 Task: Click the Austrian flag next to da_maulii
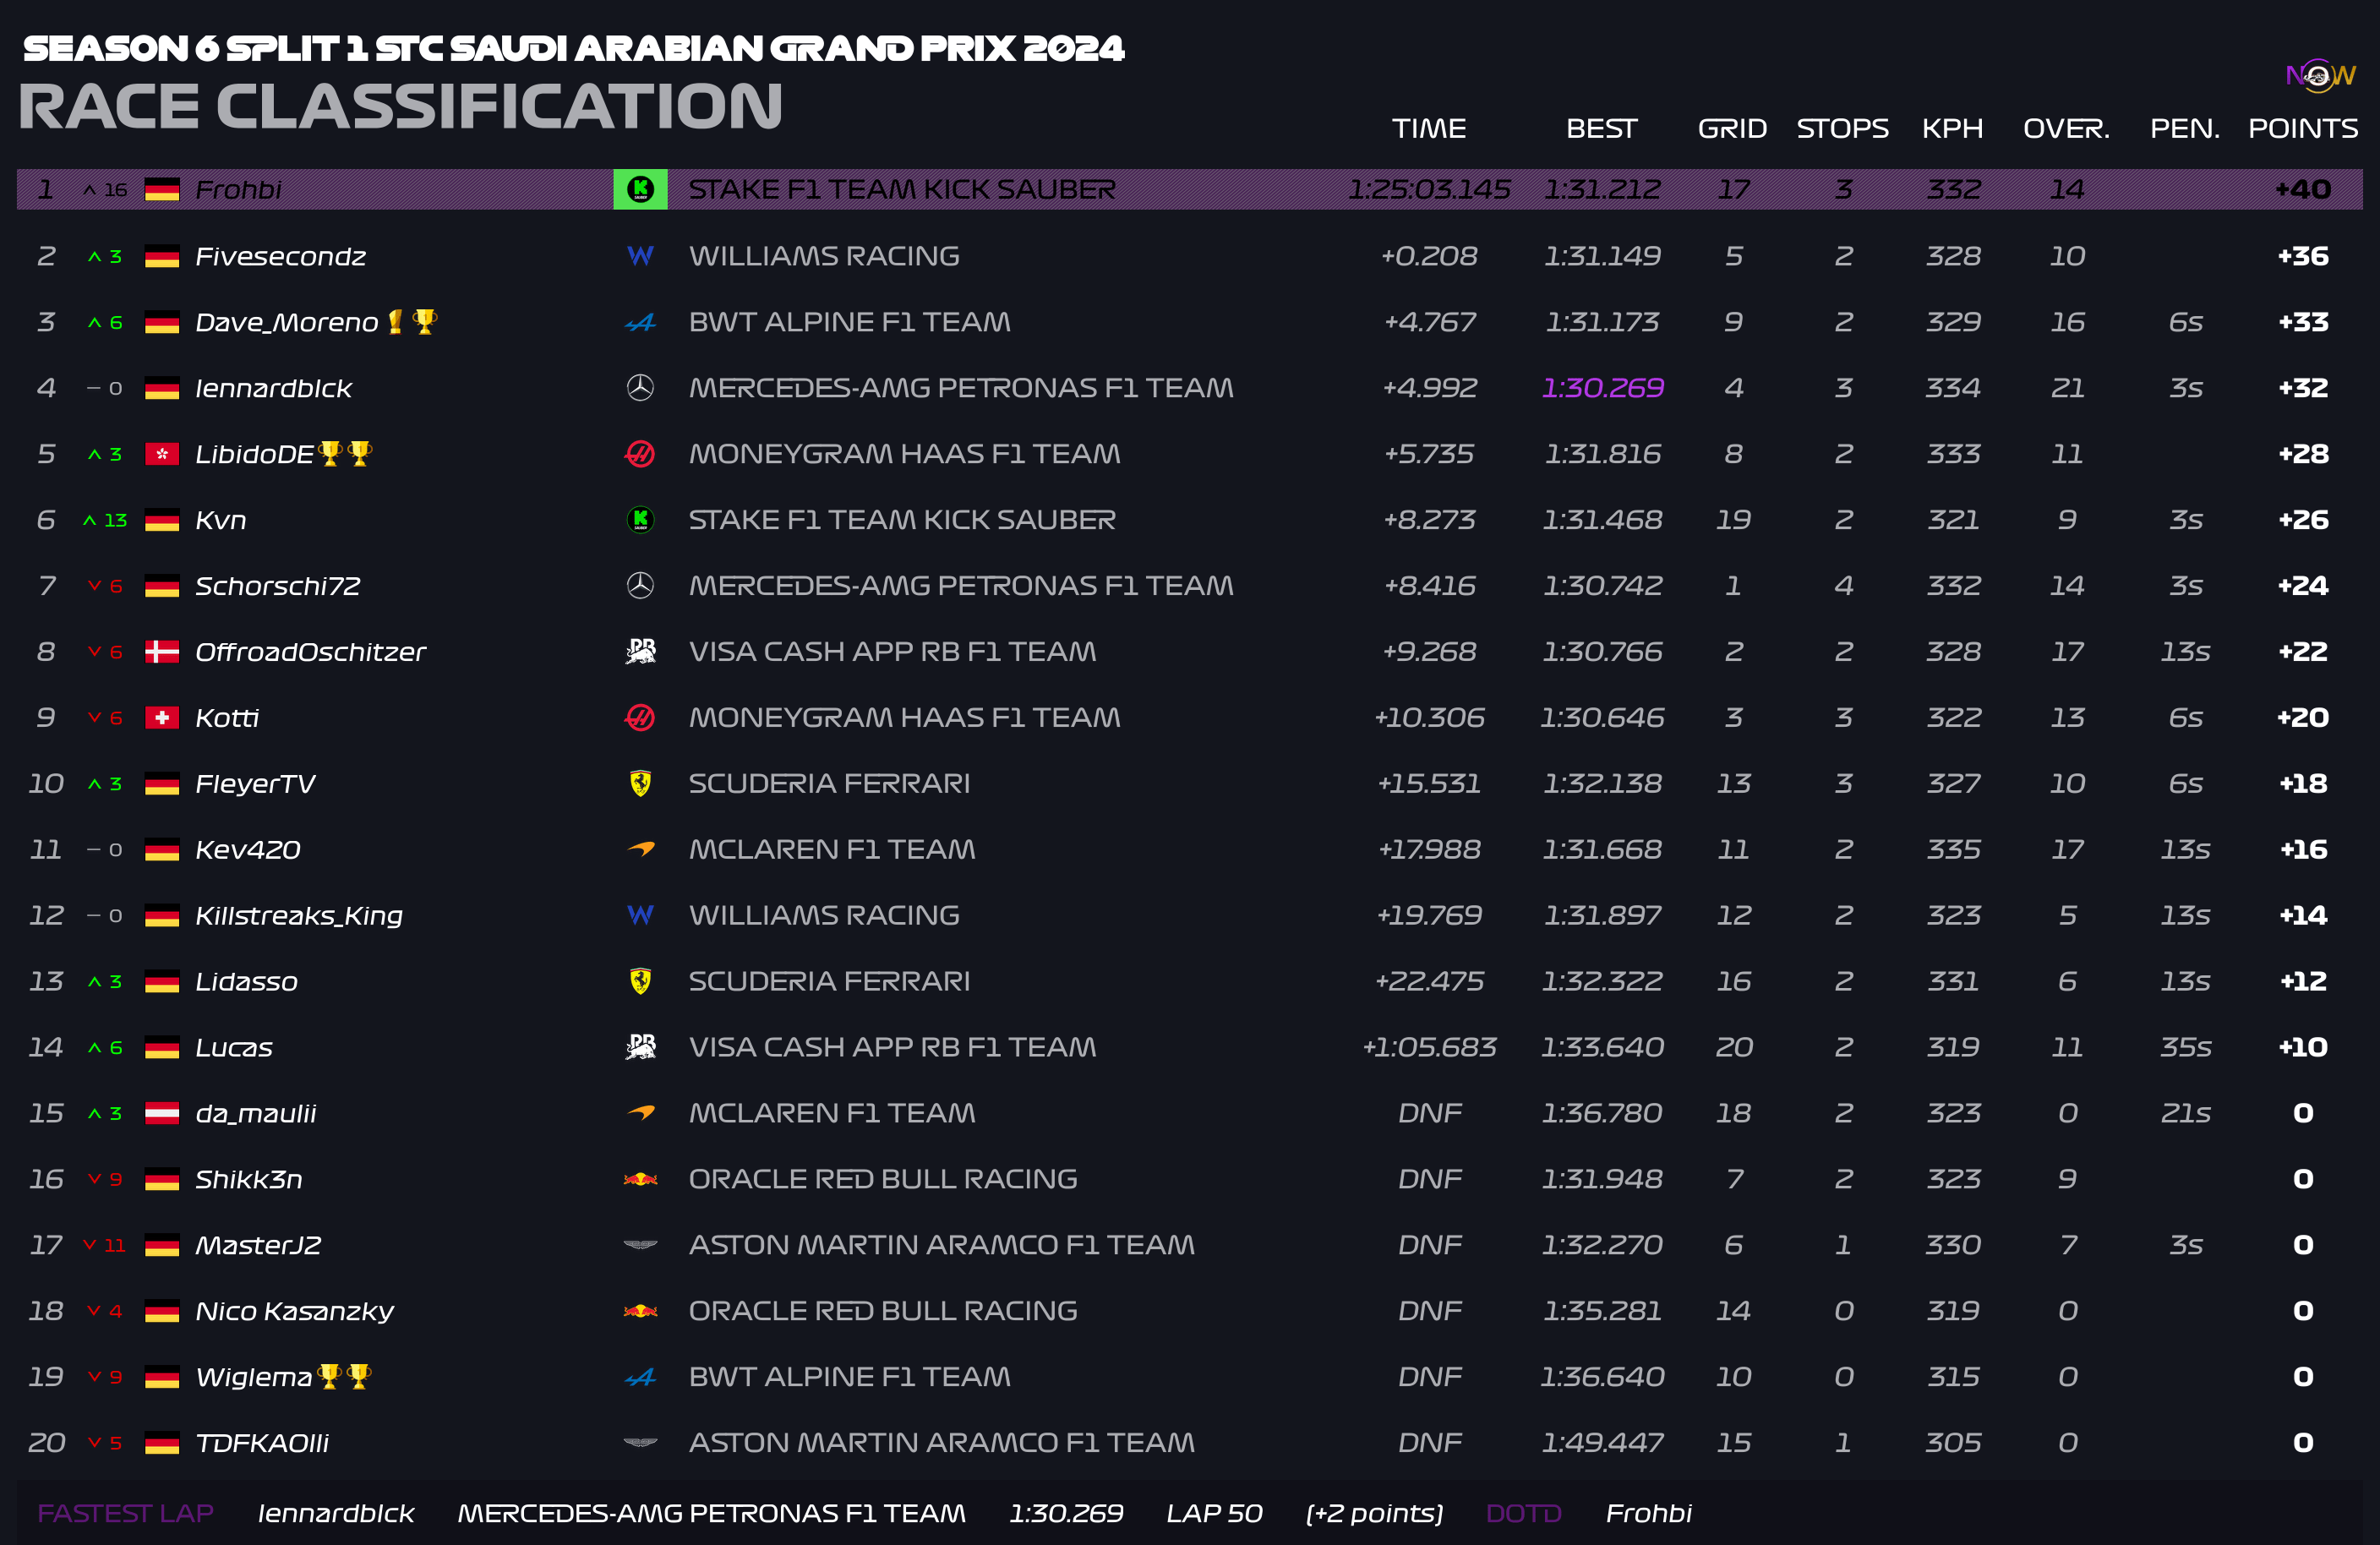[162, 1114]
